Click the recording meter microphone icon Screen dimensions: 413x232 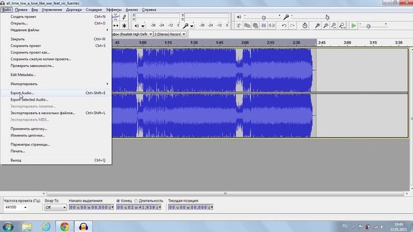(186, 26)
